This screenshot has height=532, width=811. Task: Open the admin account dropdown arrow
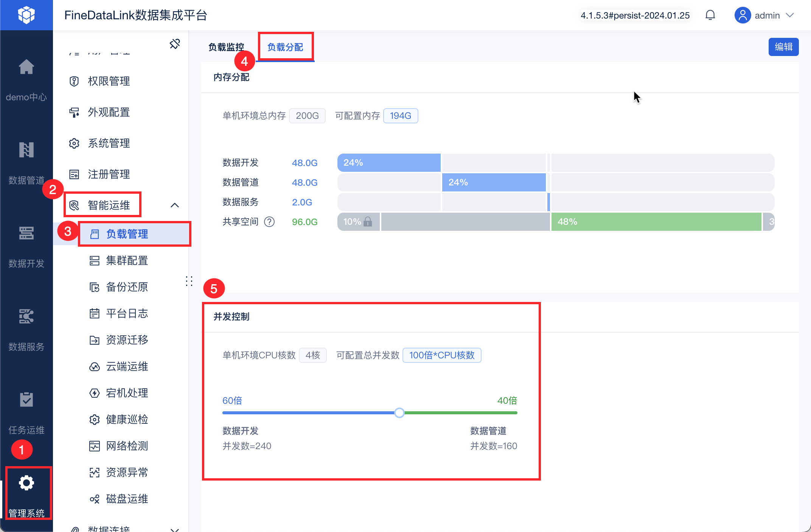(789, 15)
